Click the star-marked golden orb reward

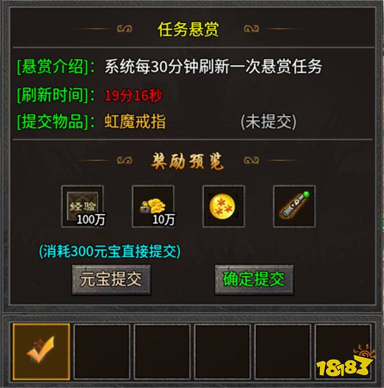(223, 206)
